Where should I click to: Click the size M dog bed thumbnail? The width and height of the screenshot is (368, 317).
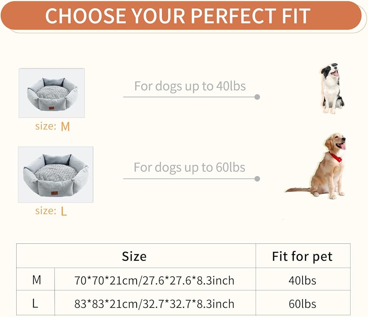pos(52,93)
